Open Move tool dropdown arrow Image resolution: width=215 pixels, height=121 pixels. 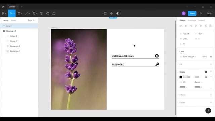tap(14, 13)
